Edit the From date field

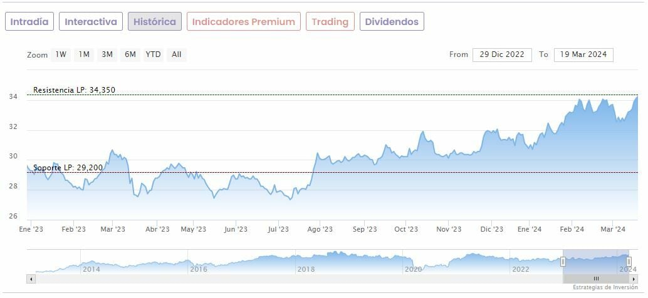502,55
